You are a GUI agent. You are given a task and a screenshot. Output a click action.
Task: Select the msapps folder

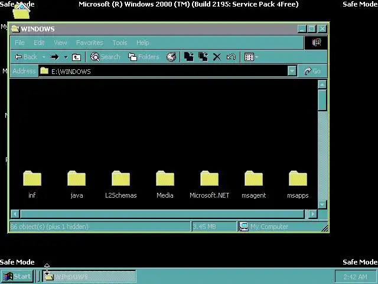(x=298, y=185)
